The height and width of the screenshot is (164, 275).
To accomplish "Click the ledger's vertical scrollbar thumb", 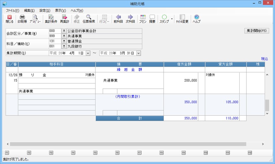I will coord(267,105).
